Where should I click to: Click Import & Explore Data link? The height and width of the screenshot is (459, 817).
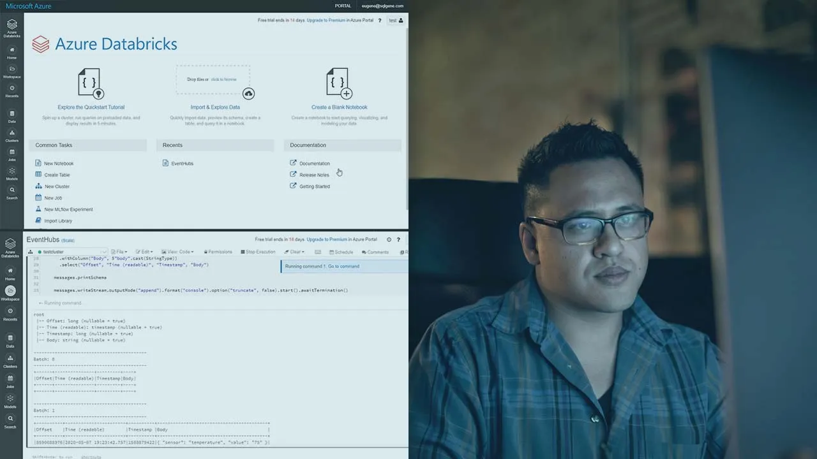pyautogui.click(x=215, y=107)
